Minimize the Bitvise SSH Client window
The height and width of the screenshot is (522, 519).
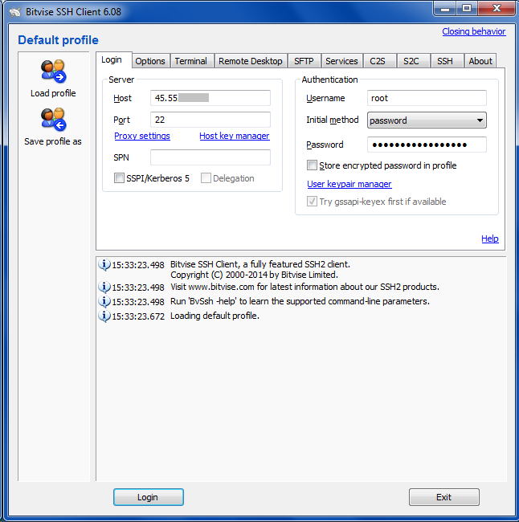coord(445,9)
